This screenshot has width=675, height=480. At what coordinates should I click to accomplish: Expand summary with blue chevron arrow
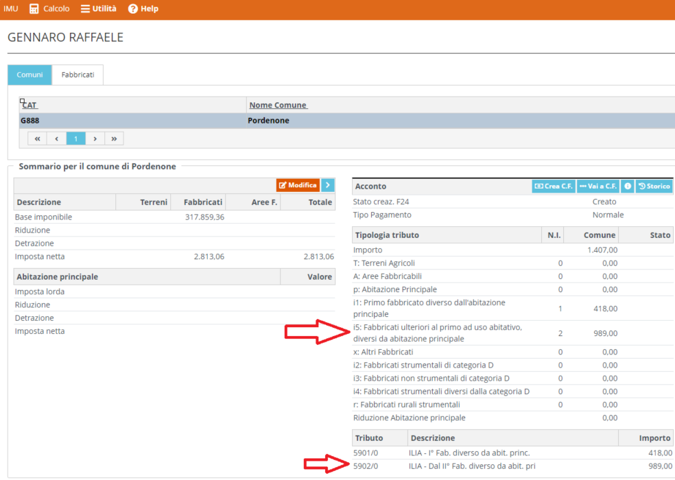pos(328,185)
